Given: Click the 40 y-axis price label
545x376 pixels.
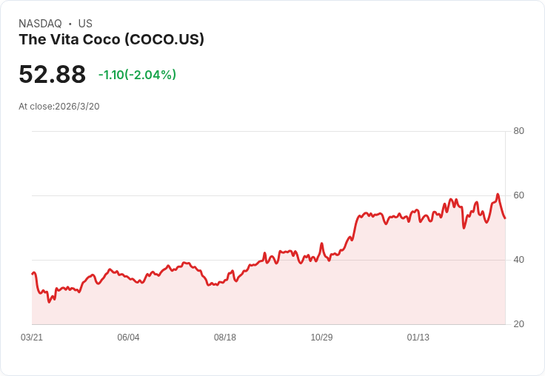Looking at the screenshot, I should click(x=518, y=260).
